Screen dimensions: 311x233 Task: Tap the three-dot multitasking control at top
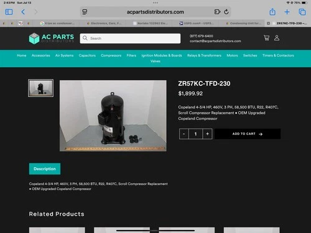[x=155, y=2]
